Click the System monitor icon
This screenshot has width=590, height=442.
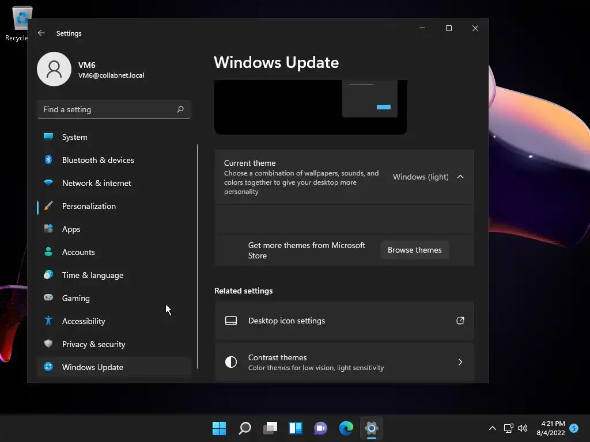[48, 137]
